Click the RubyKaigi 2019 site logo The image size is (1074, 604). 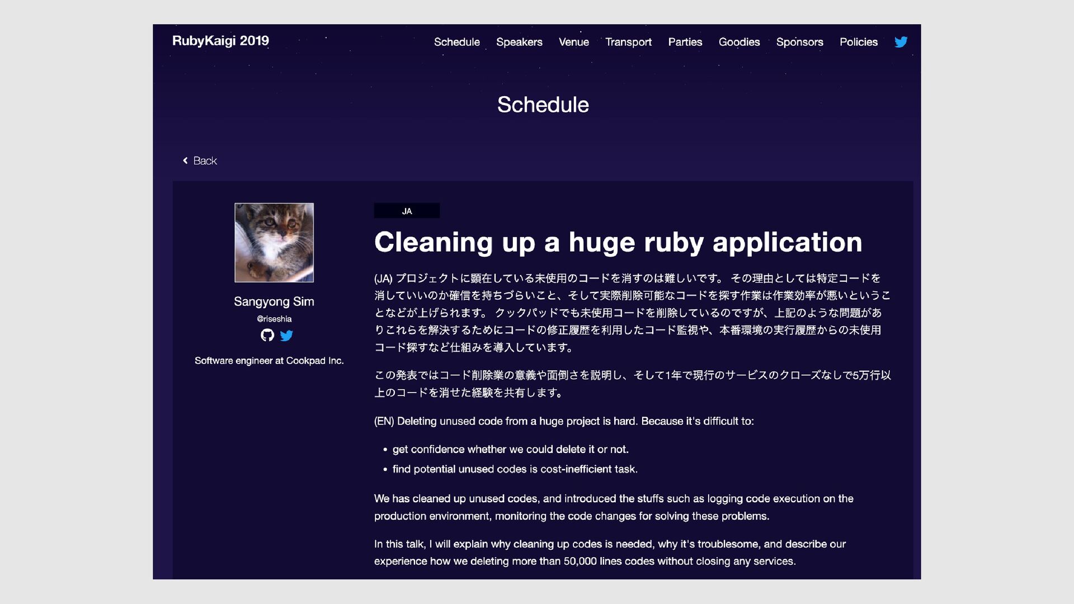pos(220,41)
